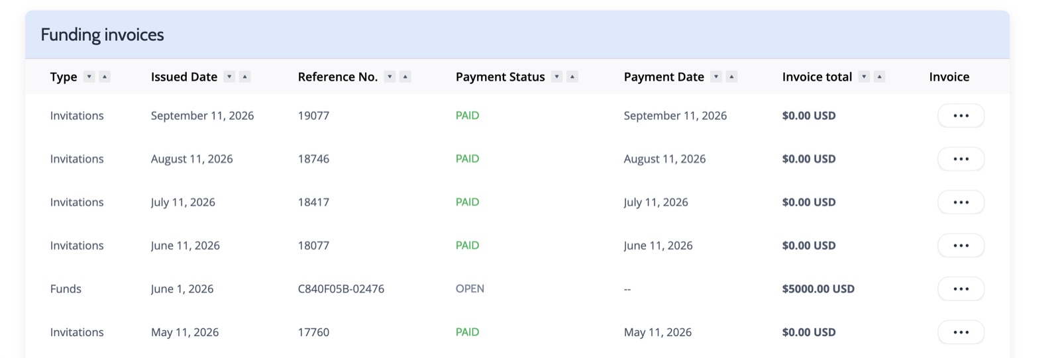Viewport: 1060px width, 358px height.
Task: Select the Funds type cell
Action: click(x=66, y=289)
